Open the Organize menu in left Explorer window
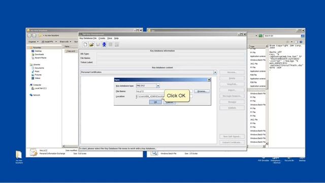Image resolution: width=325 pixels, height=183 pixels. pyautogui.click(x=33, y=42)
